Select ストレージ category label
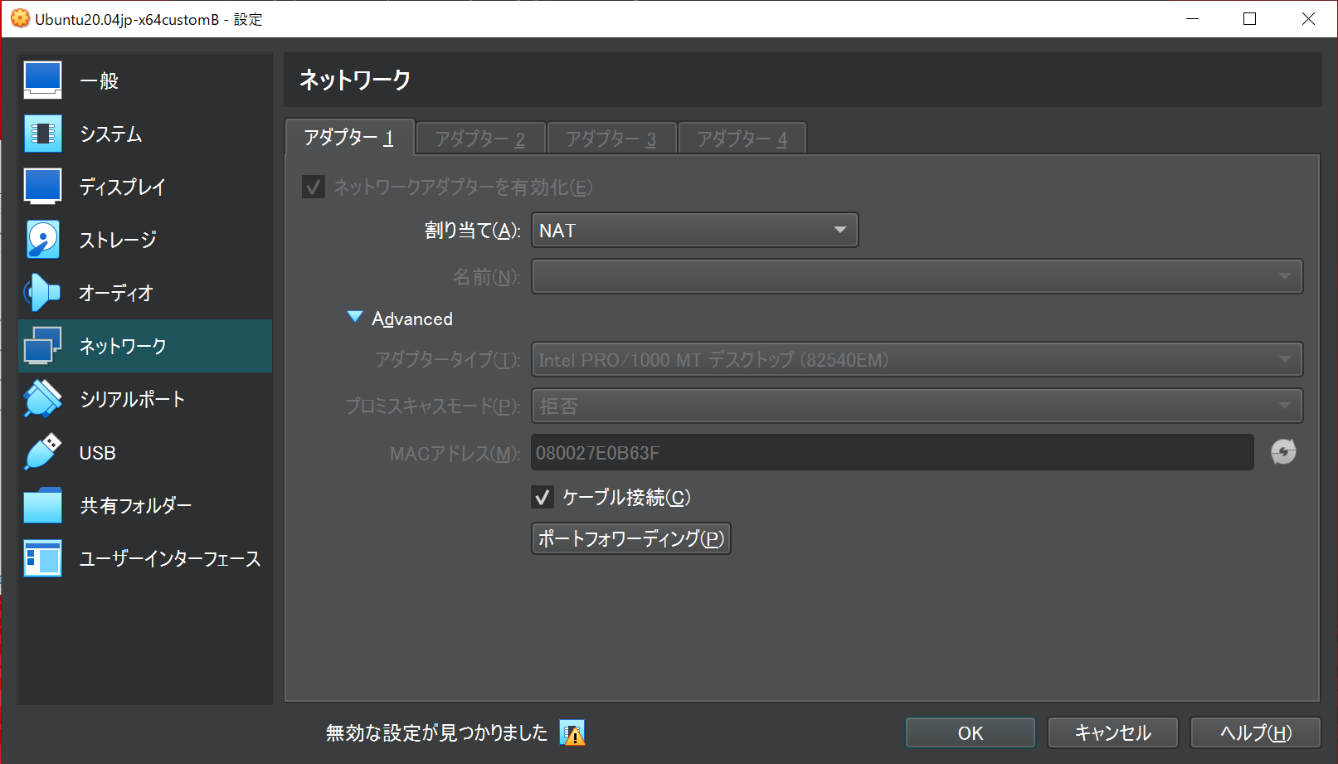 118,240
